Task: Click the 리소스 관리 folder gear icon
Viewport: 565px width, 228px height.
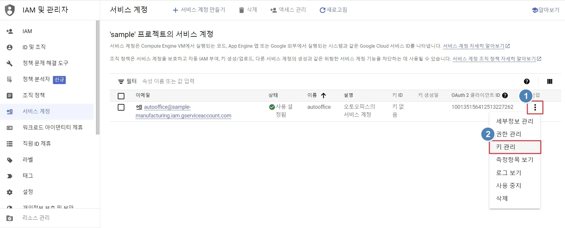Action: (10, 218)
